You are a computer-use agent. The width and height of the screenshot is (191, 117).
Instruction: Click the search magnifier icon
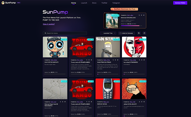point(45,33)
